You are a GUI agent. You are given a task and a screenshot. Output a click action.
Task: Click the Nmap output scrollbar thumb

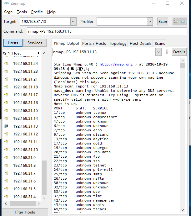point(183,65)
